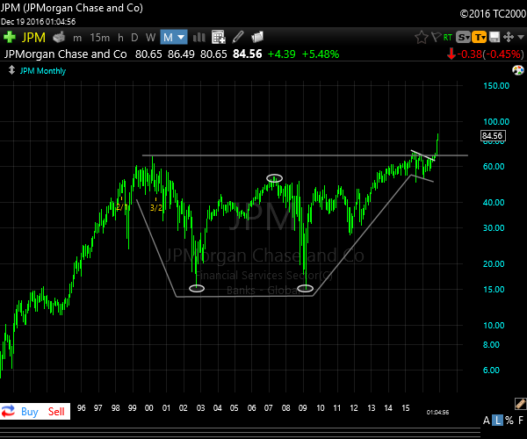Open the timeframe dropdown arrow
The height and width of the screenshot is (439, 527).
(x=181, y=37)
